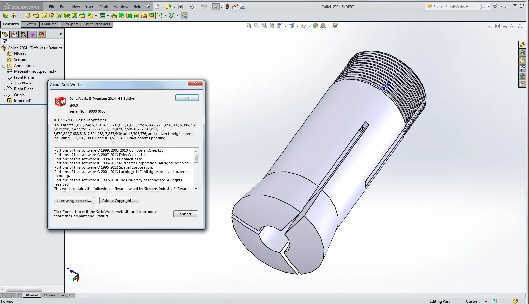The height and width of the screenshot is (304, 529).
Task: Select the Zoom to Fit tool
Action: tap(249, 26)
